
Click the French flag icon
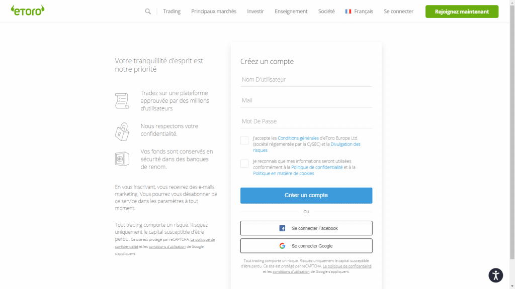pyautogui.click(x=348, y=12)
